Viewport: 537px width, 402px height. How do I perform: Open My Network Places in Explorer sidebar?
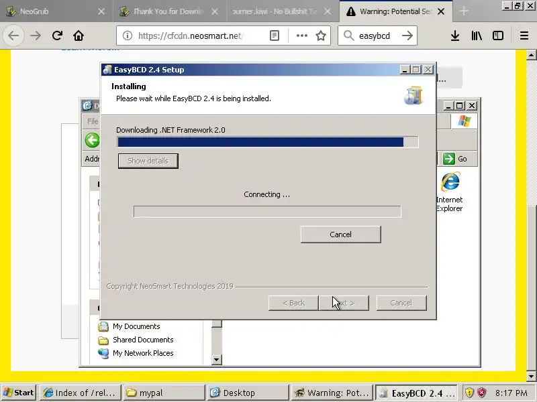click(136, 353)
